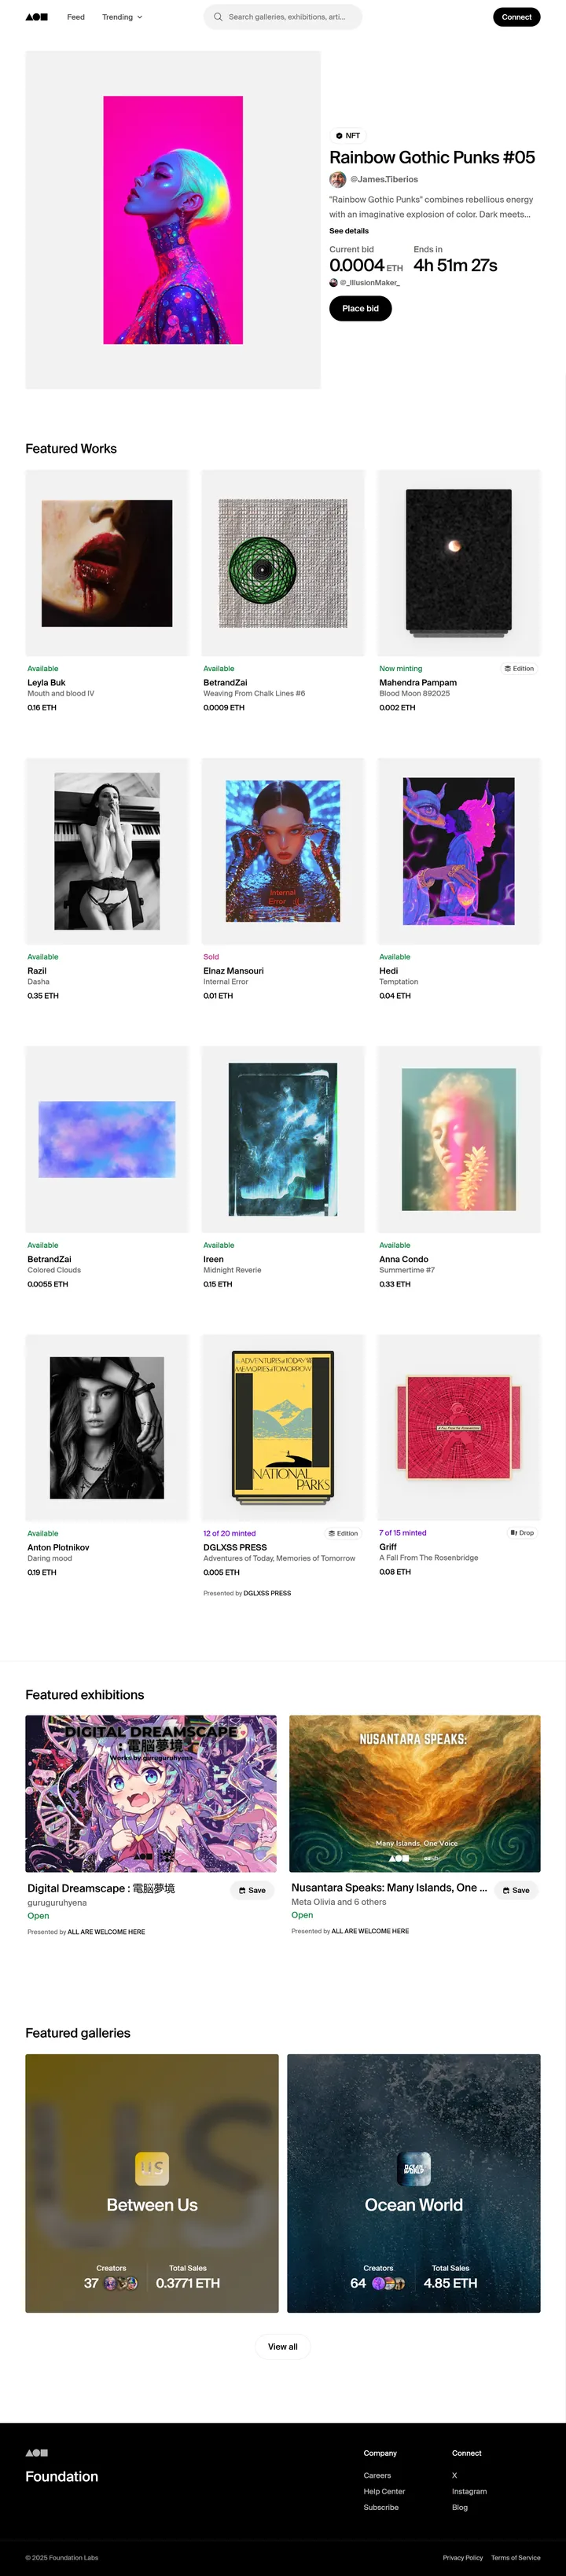
Task: Expand the Trending dropdown
Action: 122,17
